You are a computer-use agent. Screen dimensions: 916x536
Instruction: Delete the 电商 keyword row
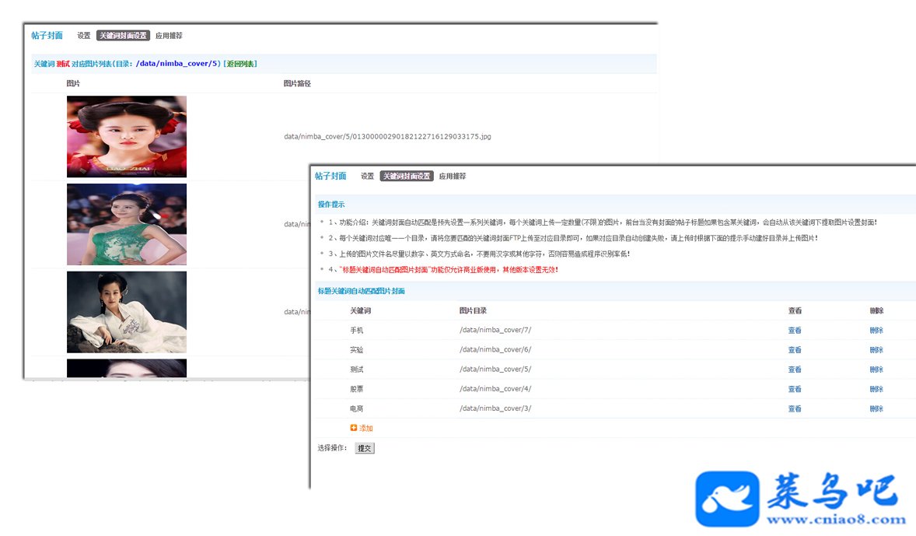876,408
